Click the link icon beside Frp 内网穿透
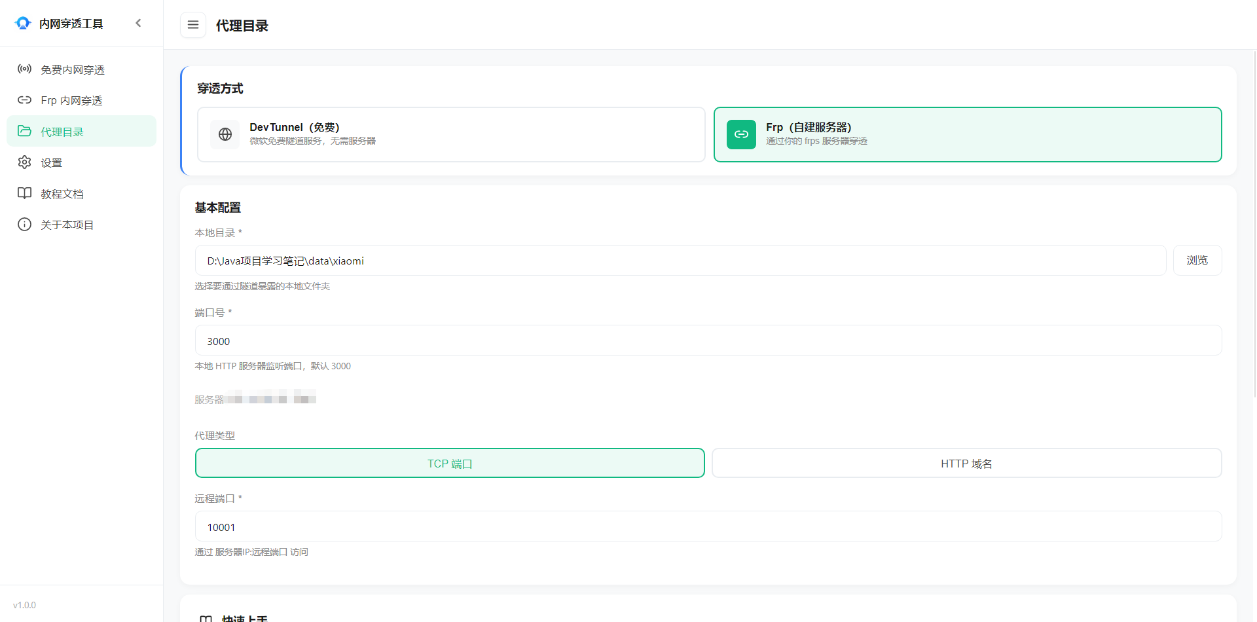The image size is (1257, 622). [24, 100]
